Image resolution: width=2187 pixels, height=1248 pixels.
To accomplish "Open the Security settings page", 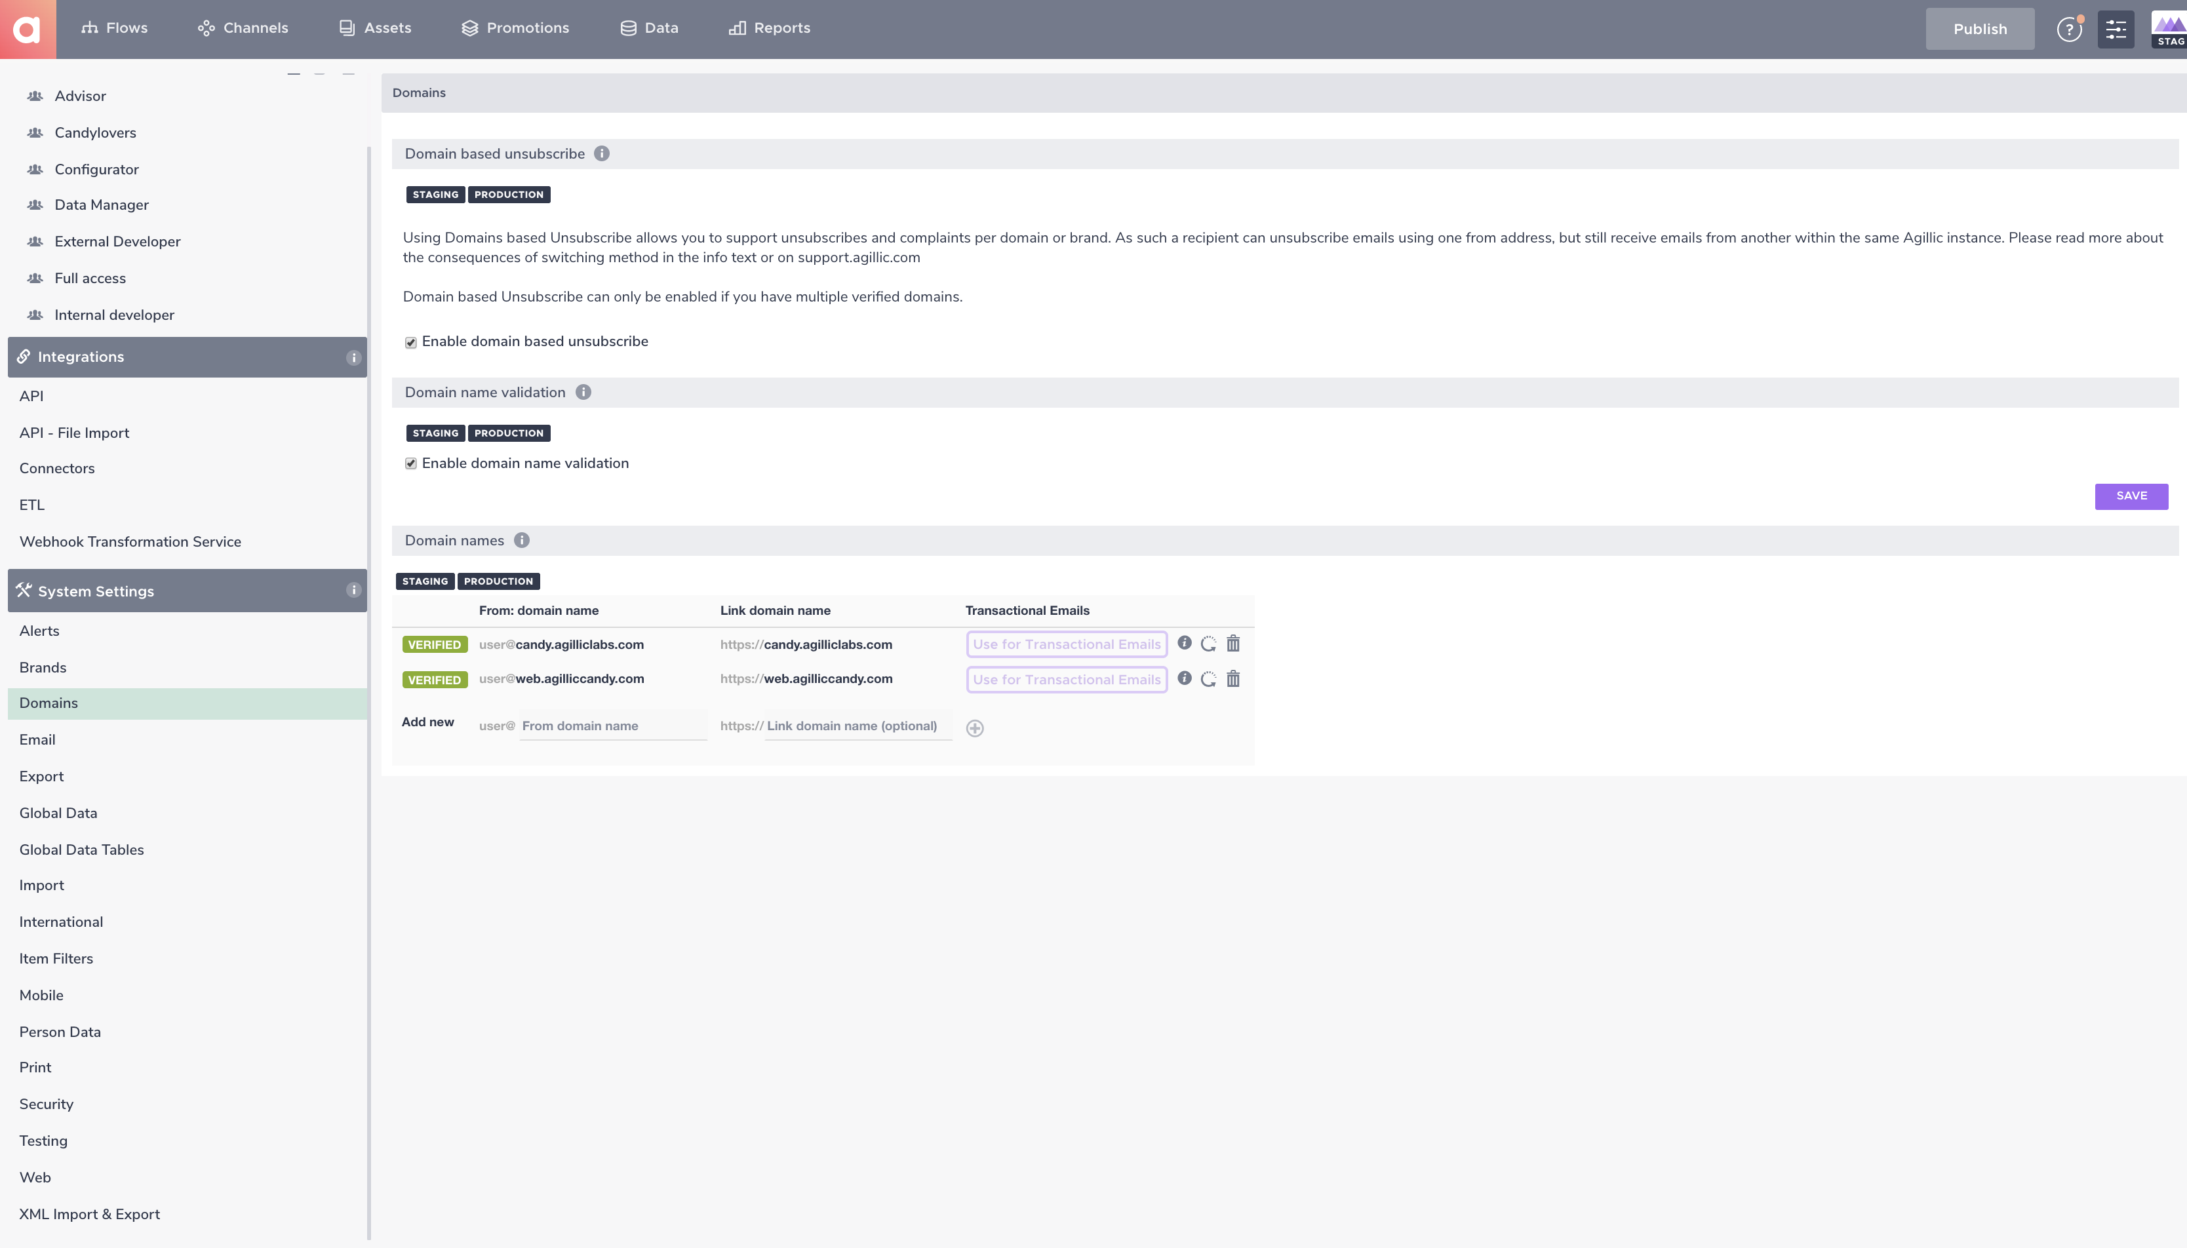I will (x=47, y=1104).
